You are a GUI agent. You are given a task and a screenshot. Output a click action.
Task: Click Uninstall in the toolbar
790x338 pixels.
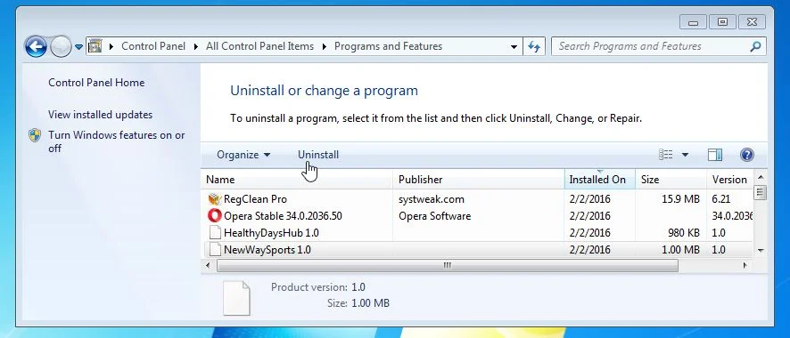point(318,155)
